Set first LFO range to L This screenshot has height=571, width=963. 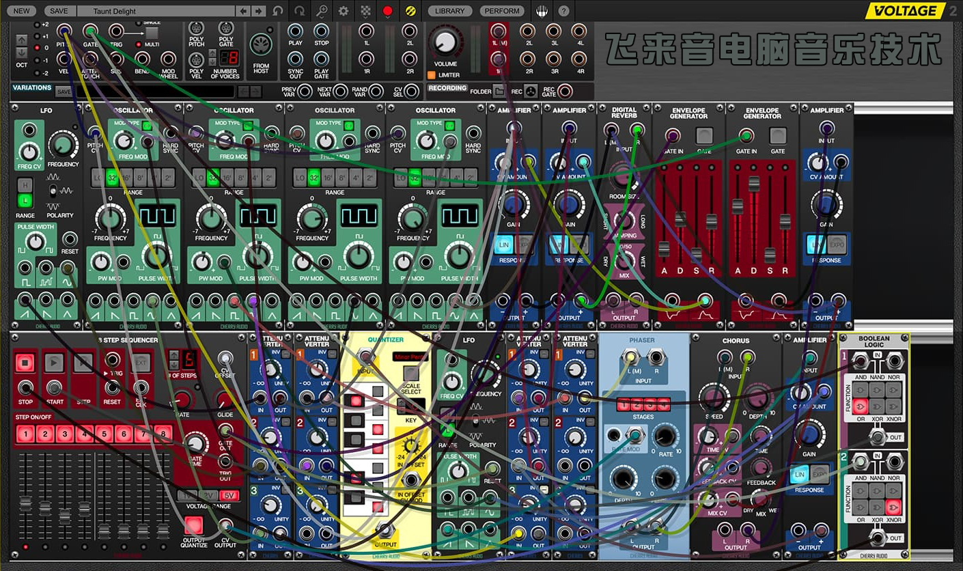click(25, 201)
